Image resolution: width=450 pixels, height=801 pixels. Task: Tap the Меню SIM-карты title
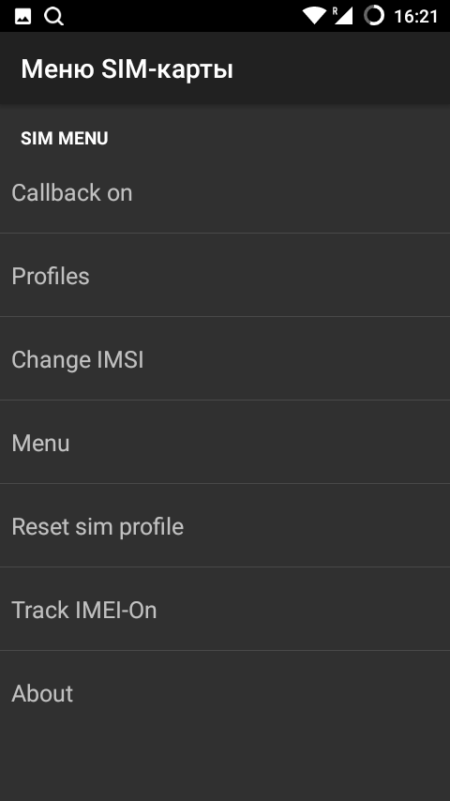click(127, 69)
